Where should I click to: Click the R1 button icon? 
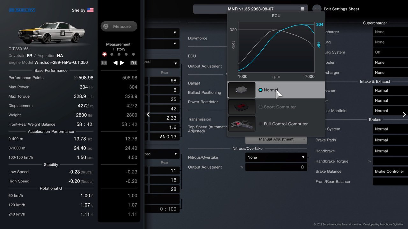(x=134, y=63)
